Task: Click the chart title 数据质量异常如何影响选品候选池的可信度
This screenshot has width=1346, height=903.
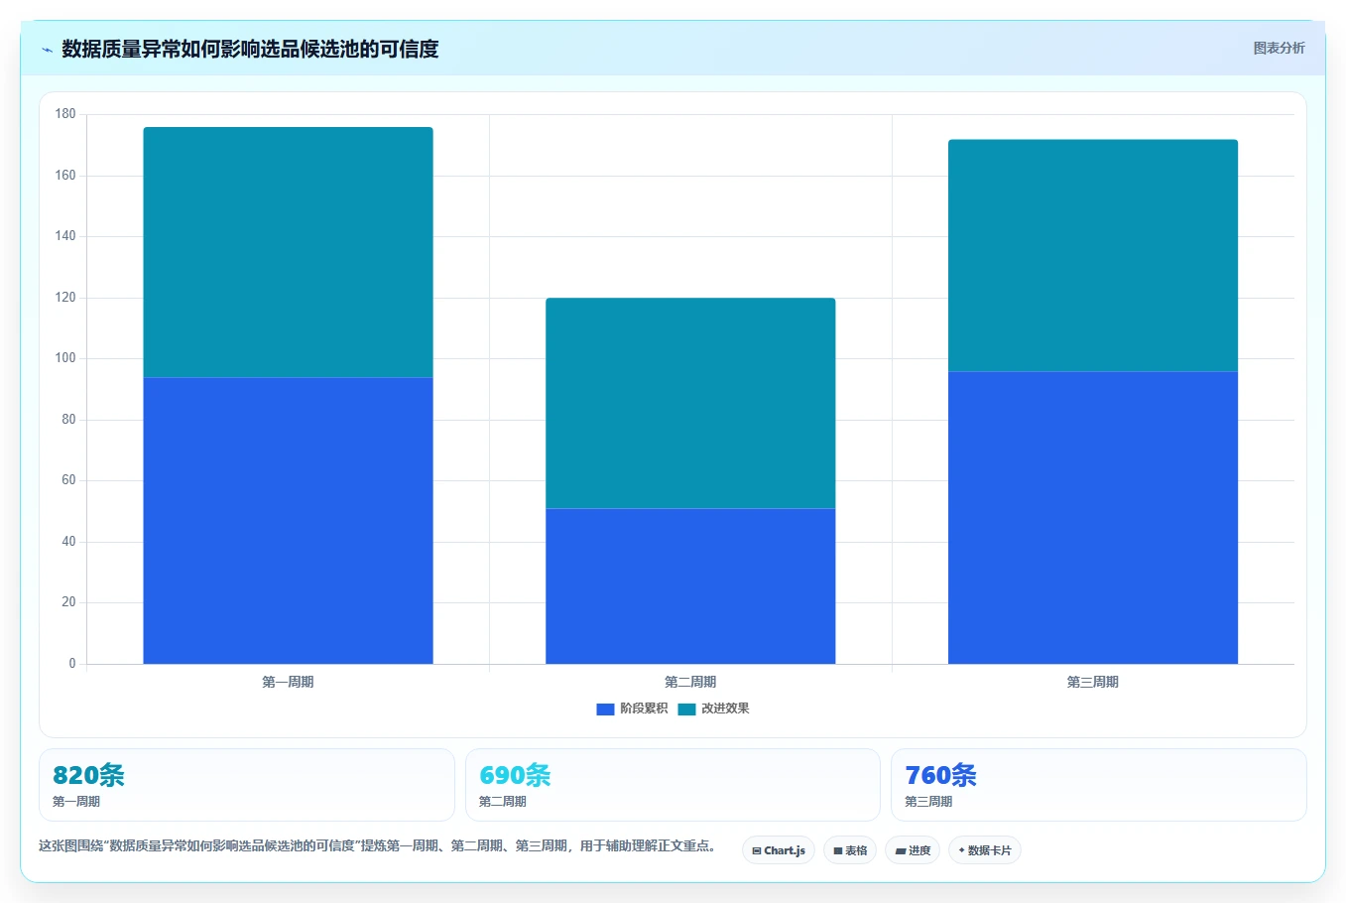Action: pos(250,49)
